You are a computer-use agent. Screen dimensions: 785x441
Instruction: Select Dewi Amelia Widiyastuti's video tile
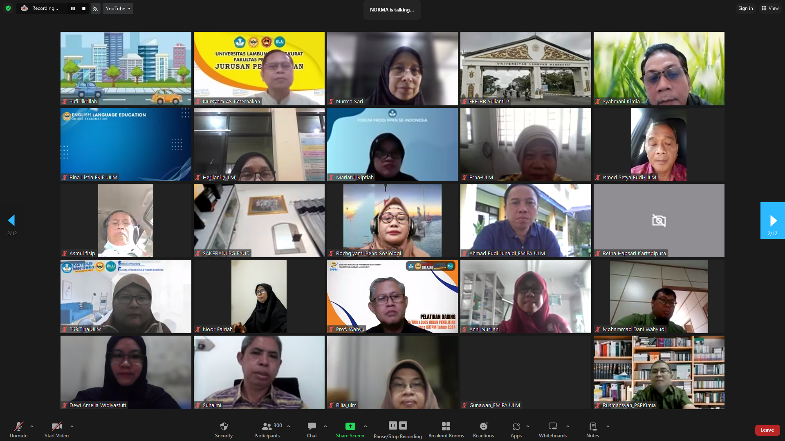point(126,372)
